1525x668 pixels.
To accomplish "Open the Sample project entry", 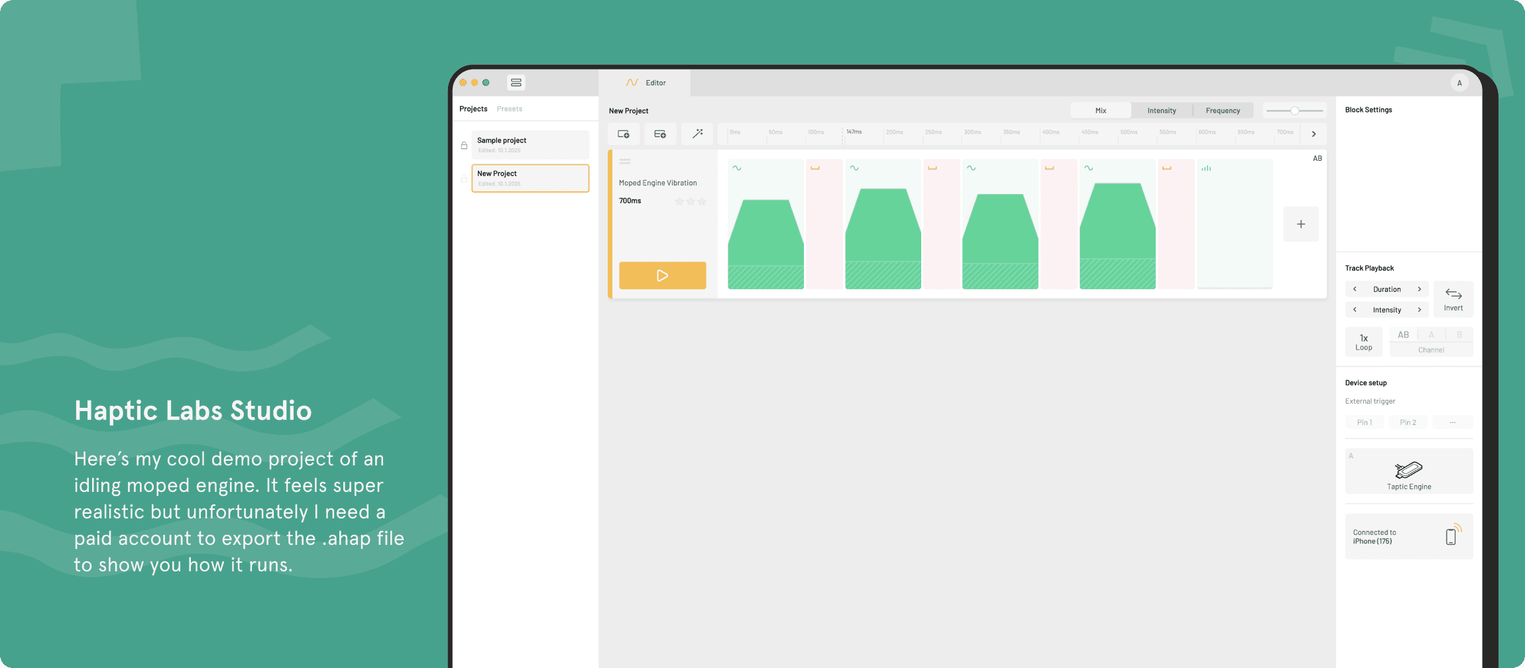I will (530, 145).
